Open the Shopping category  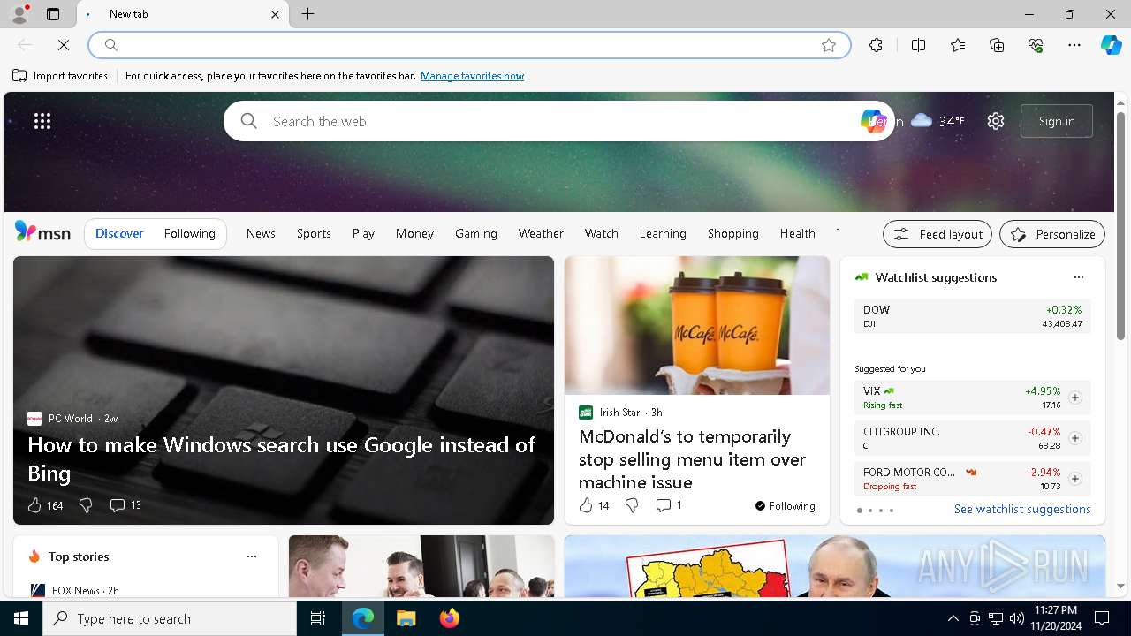pos(733,233)
